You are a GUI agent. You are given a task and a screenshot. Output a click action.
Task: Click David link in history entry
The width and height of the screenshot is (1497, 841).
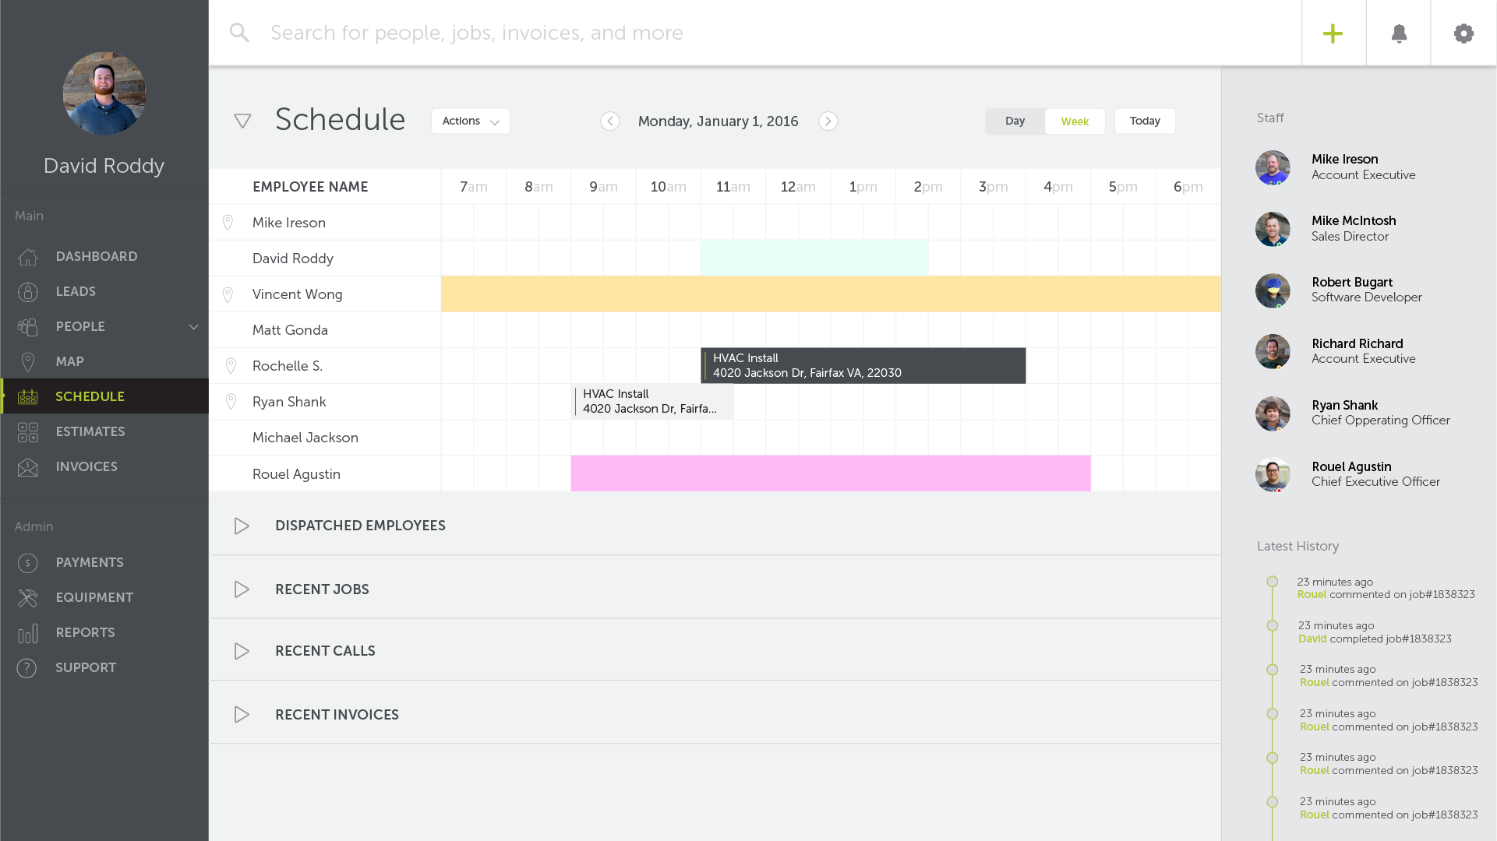pos(1312,639)
